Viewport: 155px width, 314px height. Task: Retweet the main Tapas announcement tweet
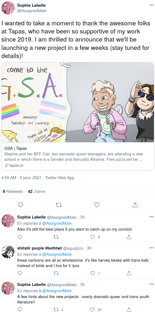pyautogui.click(x=58, y=205)
